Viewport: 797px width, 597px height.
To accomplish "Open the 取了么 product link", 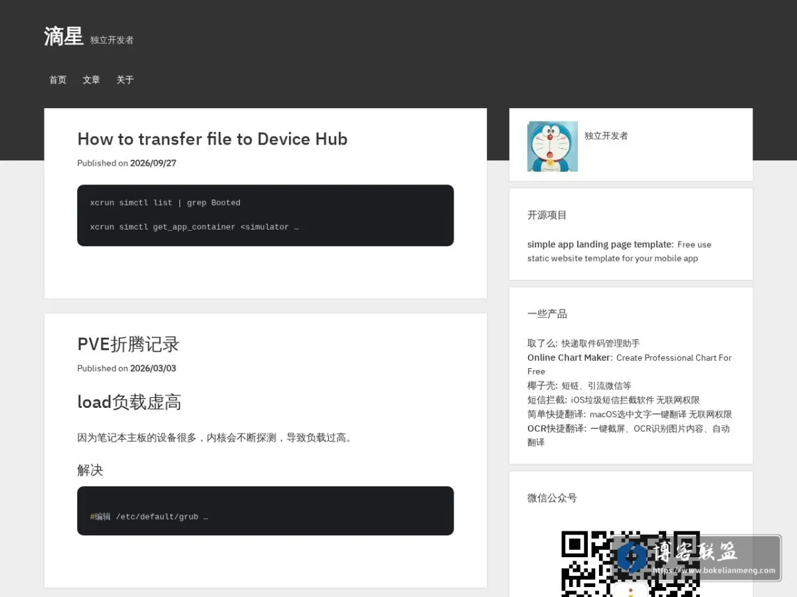I will point(543,343).
